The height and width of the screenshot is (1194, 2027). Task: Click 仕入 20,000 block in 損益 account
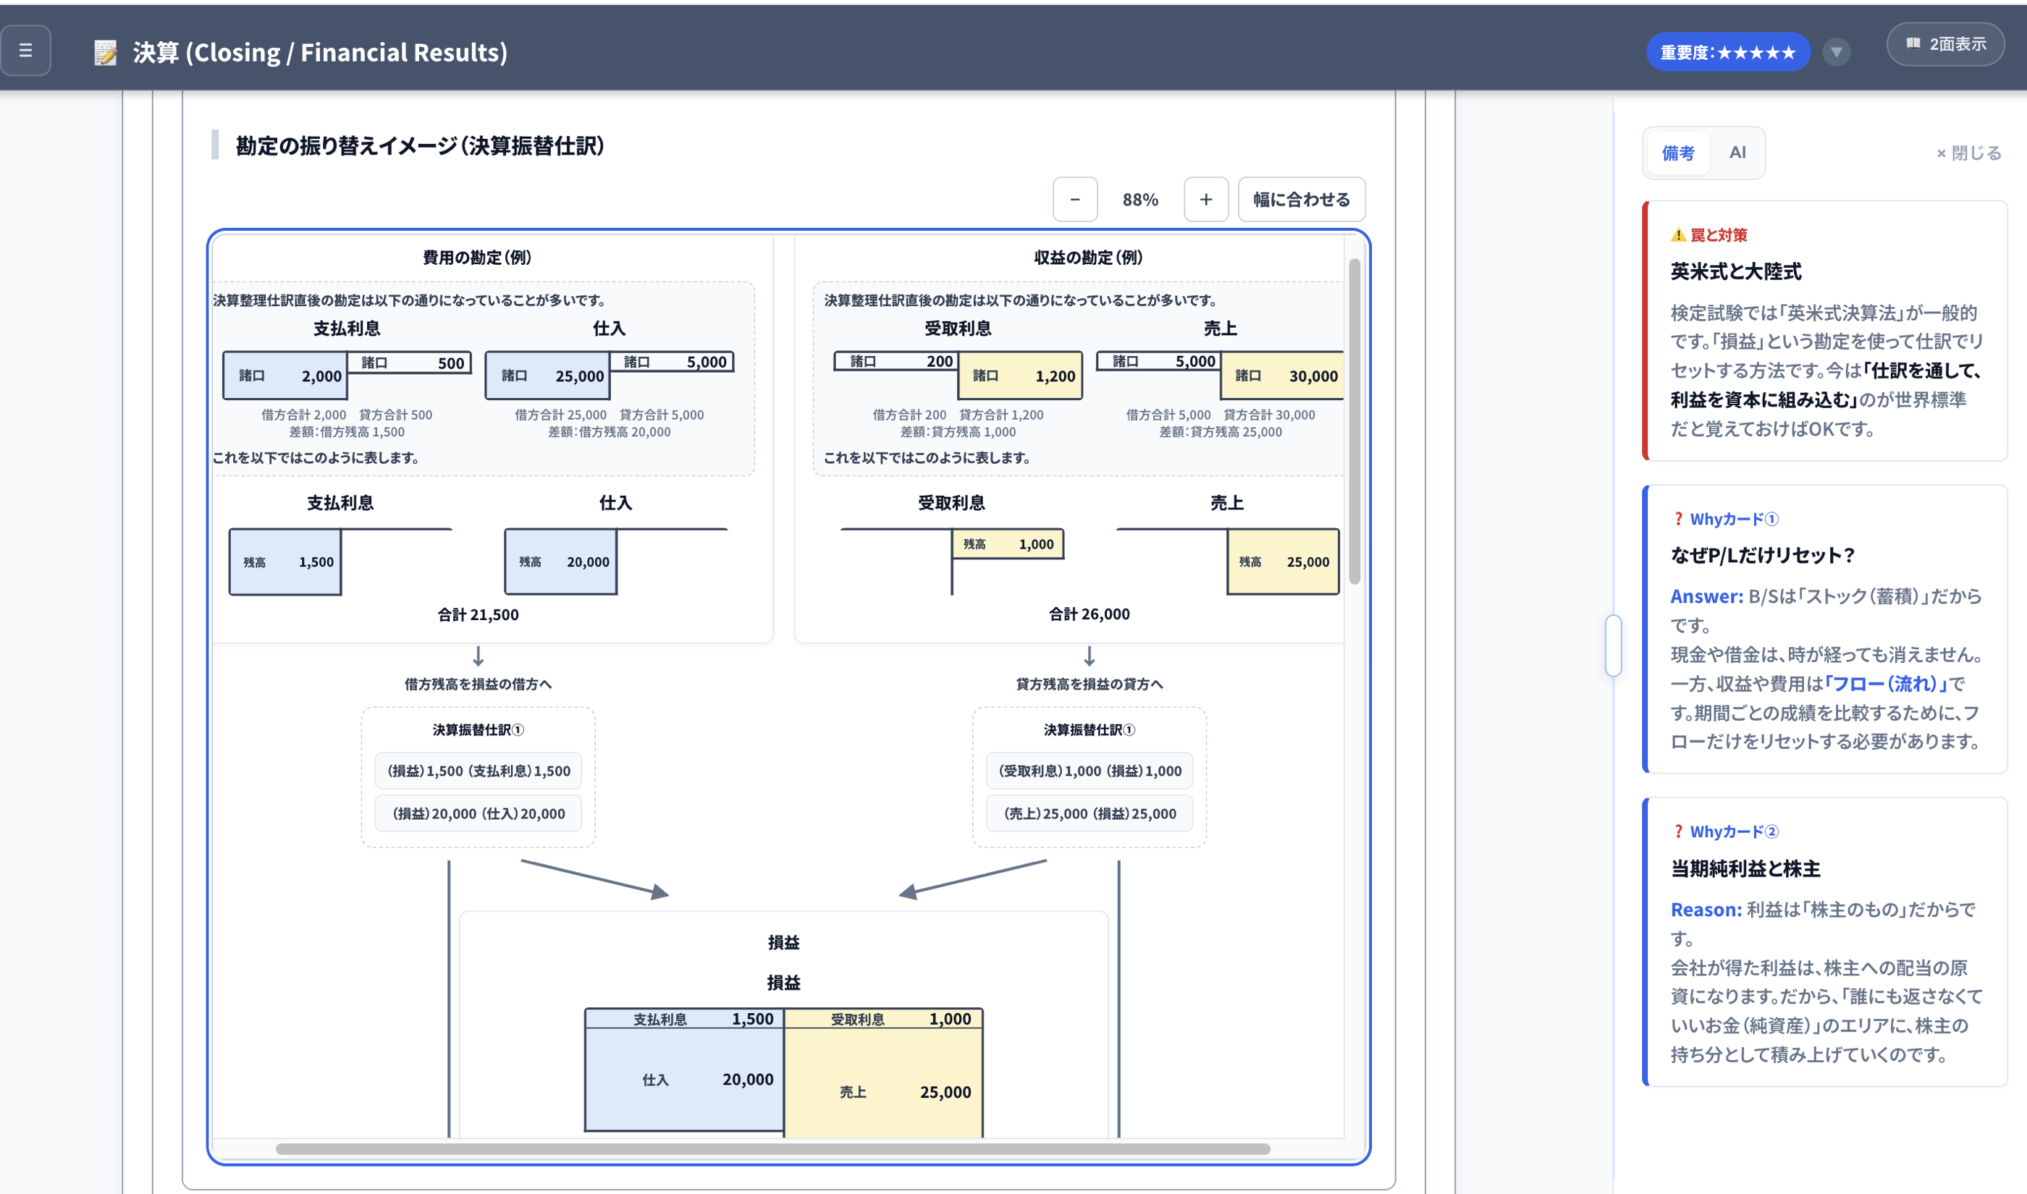click(684, 1080)
